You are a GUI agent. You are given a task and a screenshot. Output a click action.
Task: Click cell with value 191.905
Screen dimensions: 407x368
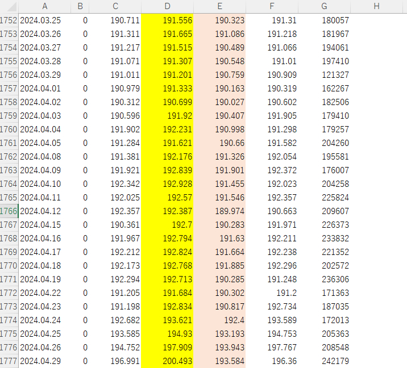[x=272, y=116]
